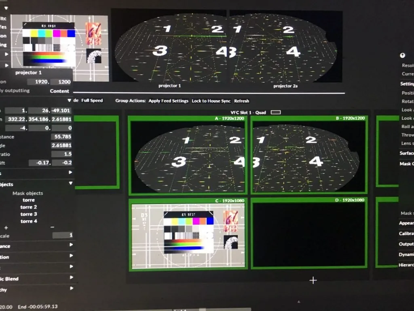Edit the ratio field 1.5

(x=62, y=154)
